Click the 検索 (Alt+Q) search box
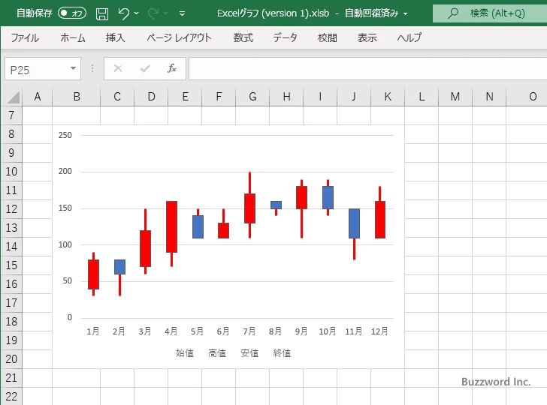This screenshot has height=405, width=547. click(490, 13)
